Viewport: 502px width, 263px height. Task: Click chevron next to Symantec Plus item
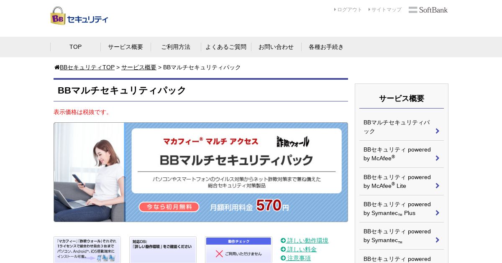coord(437,213)
